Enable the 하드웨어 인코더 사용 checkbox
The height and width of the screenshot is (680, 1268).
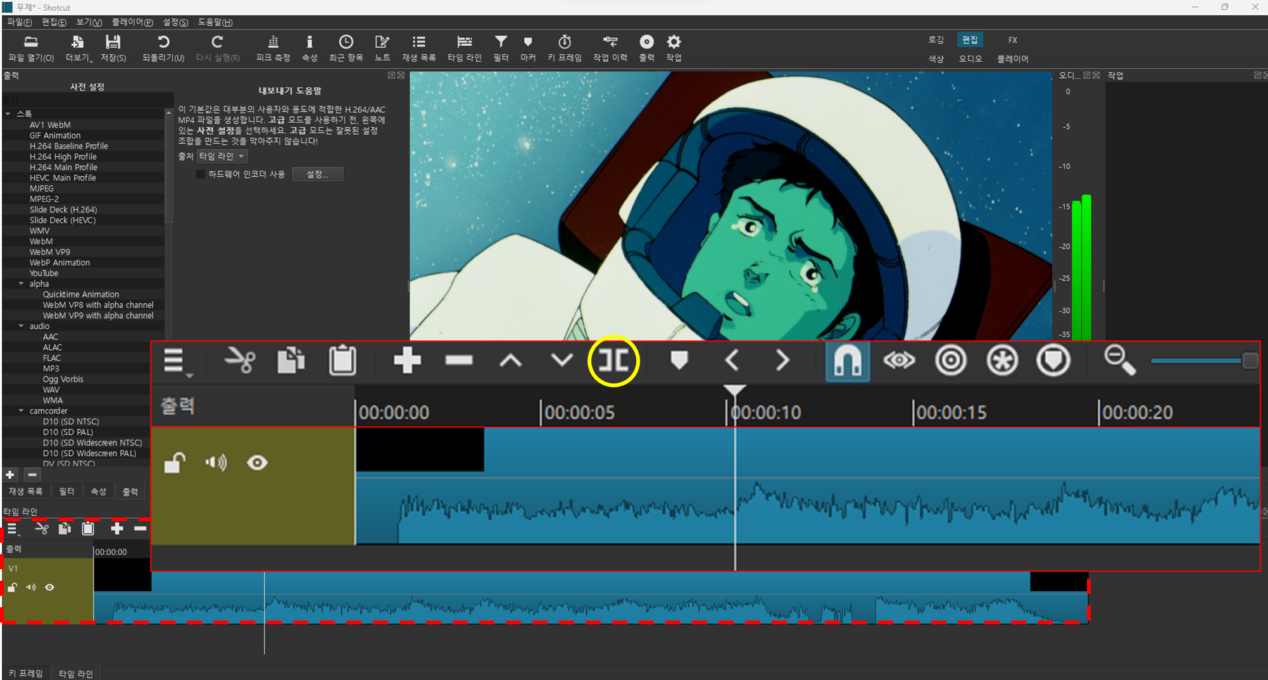click(x=201, y=174)
